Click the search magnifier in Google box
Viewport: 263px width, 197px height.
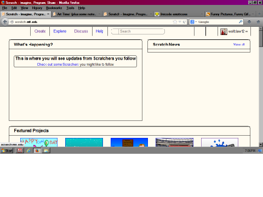pos(241,22)
